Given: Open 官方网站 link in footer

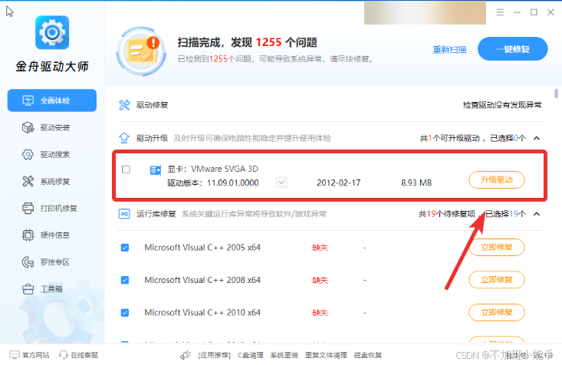Looking at the screenshot, I should coord(35,355).
